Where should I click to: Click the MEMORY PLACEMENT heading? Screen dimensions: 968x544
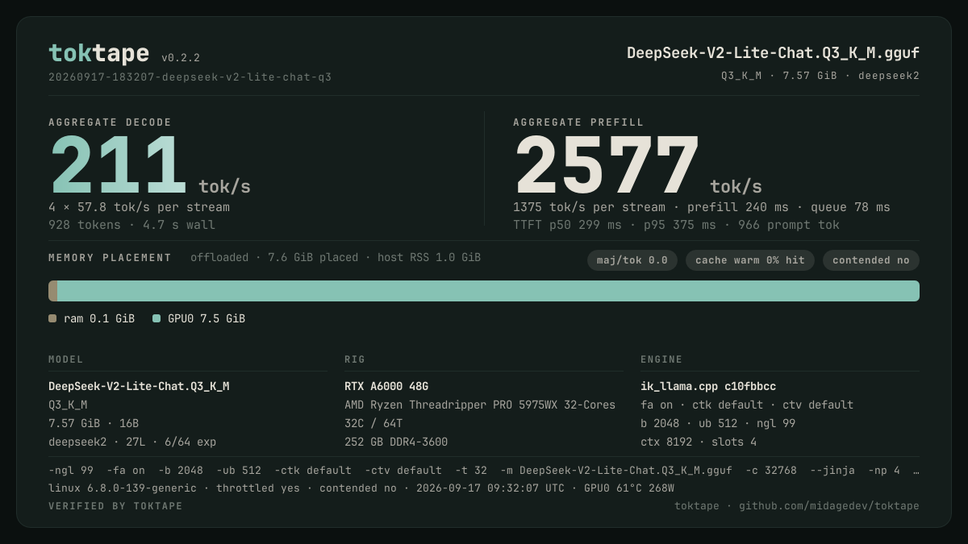110,258
